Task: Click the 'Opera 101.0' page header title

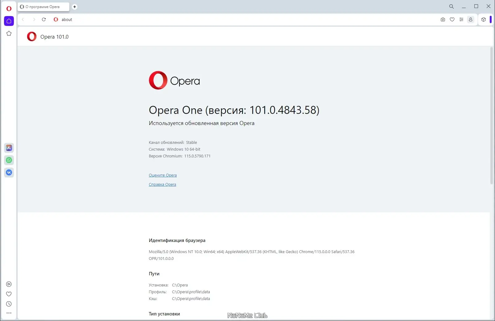Action: [55, 37]
